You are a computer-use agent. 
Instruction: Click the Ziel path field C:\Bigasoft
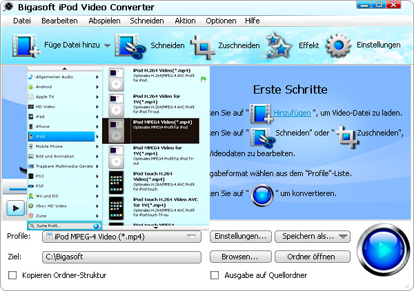[121, 257]
